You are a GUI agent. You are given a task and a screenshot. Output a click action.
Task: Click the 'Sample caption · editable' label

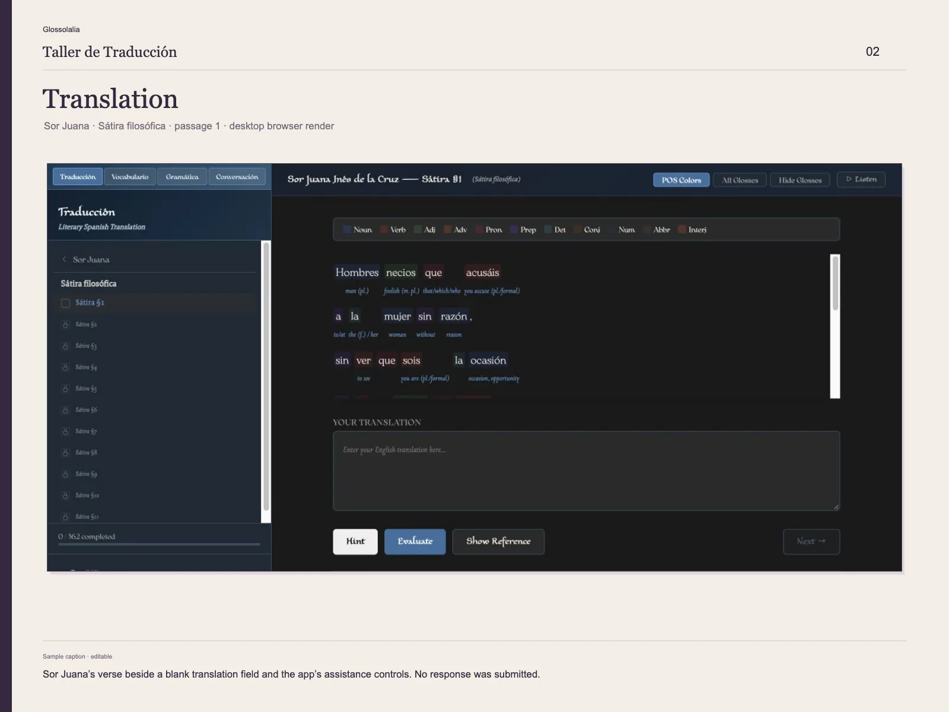pos(77,656)
